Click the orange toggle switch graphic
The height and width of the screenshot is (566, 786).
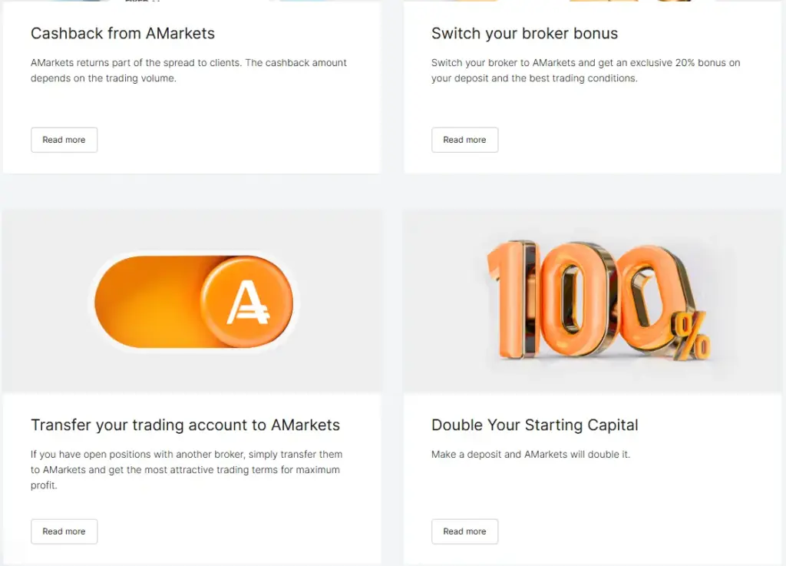pyautogui.click(x=192, y=301)
